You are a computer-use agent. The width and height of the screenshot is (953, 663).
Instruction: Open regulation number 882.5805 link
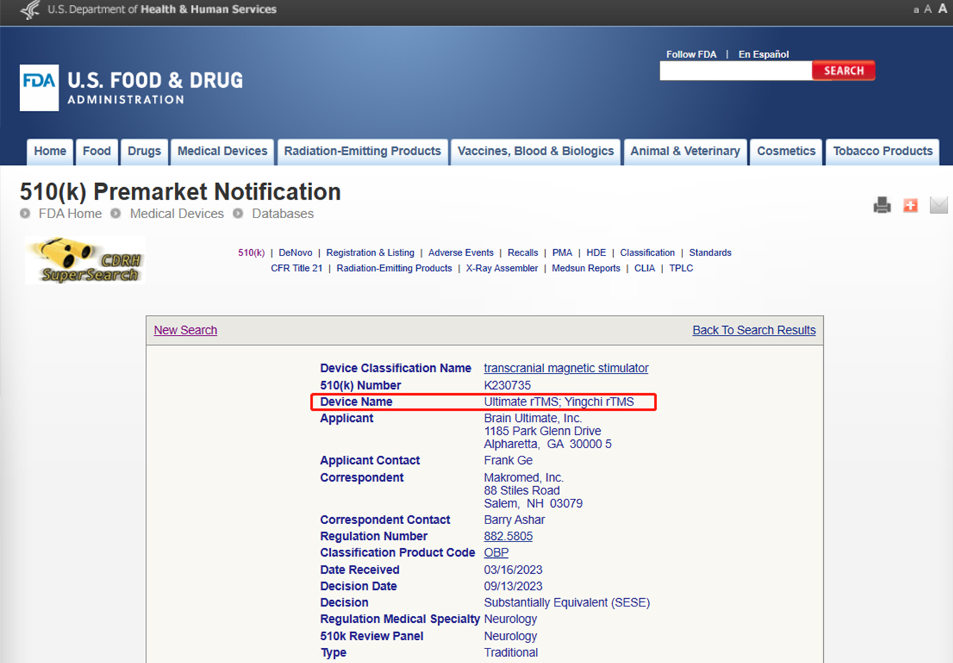(x=508, y=536)
